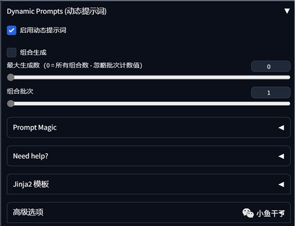The width and height of the screenshot is (295, 226).
Task: Toggle via the 组合生成 label text
Action: [33, 53]
